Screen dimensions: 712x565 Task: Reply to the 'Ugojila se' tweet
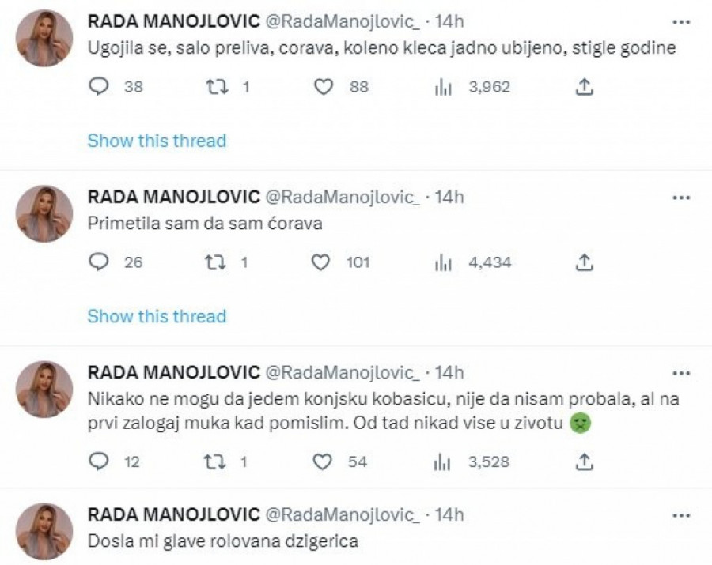pos(98,87)
